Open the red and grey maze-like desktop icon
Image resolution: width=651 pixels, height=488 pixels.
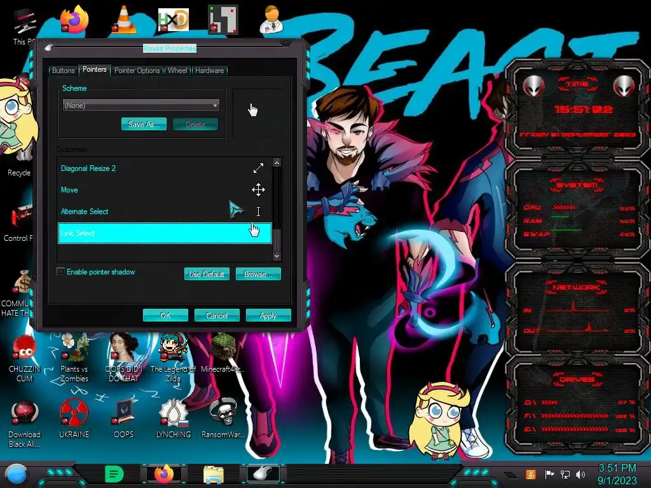tap(223, 19)
